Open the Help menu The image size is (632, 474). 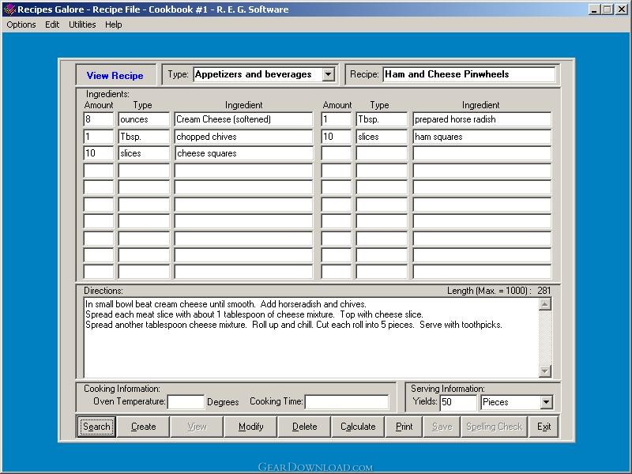point(113,24)
